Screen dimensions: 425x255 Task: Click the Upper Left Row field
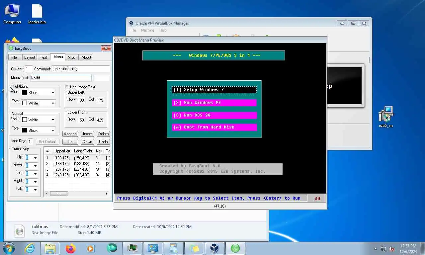point(81,100)
